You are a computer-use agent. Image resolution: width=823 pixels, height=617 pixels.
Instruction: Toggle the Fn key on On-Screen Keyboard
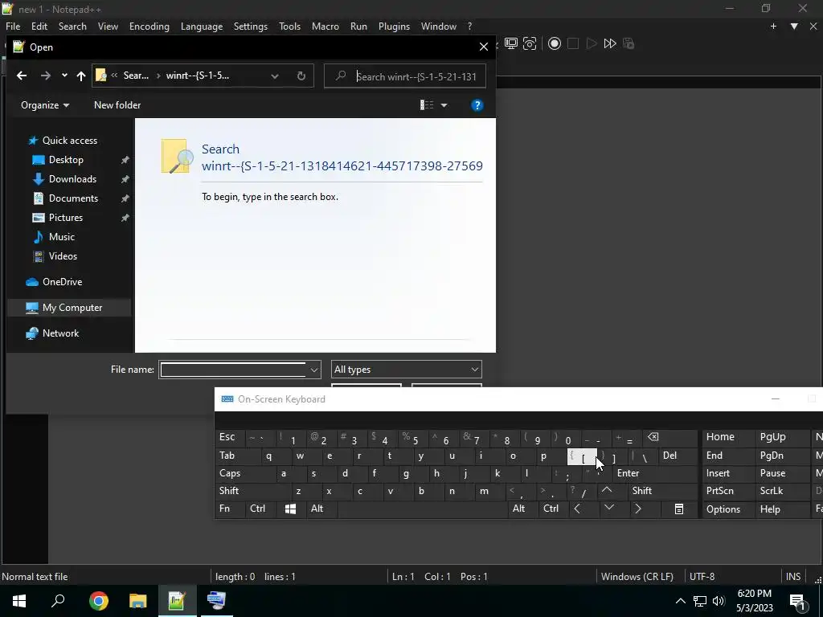pos(229,509)
